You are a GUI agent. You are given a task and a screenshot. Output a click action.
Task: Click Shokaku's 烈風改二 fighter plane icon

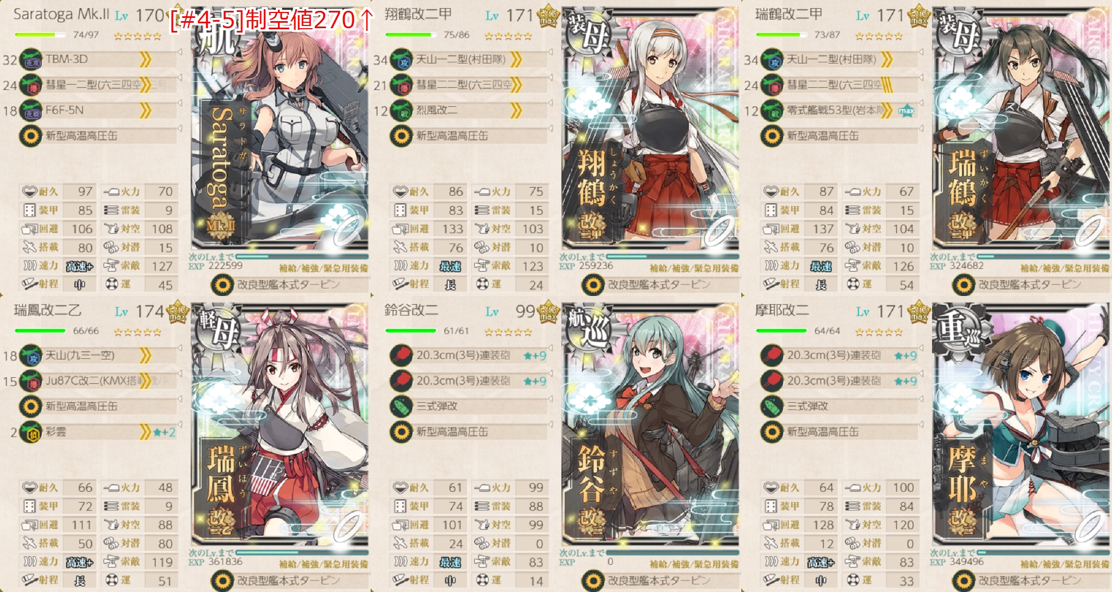click(x=402, y=111)
